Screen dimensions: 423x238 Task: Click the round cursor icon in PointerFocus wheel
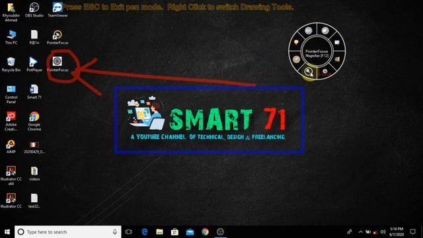(x=325, y=30)
